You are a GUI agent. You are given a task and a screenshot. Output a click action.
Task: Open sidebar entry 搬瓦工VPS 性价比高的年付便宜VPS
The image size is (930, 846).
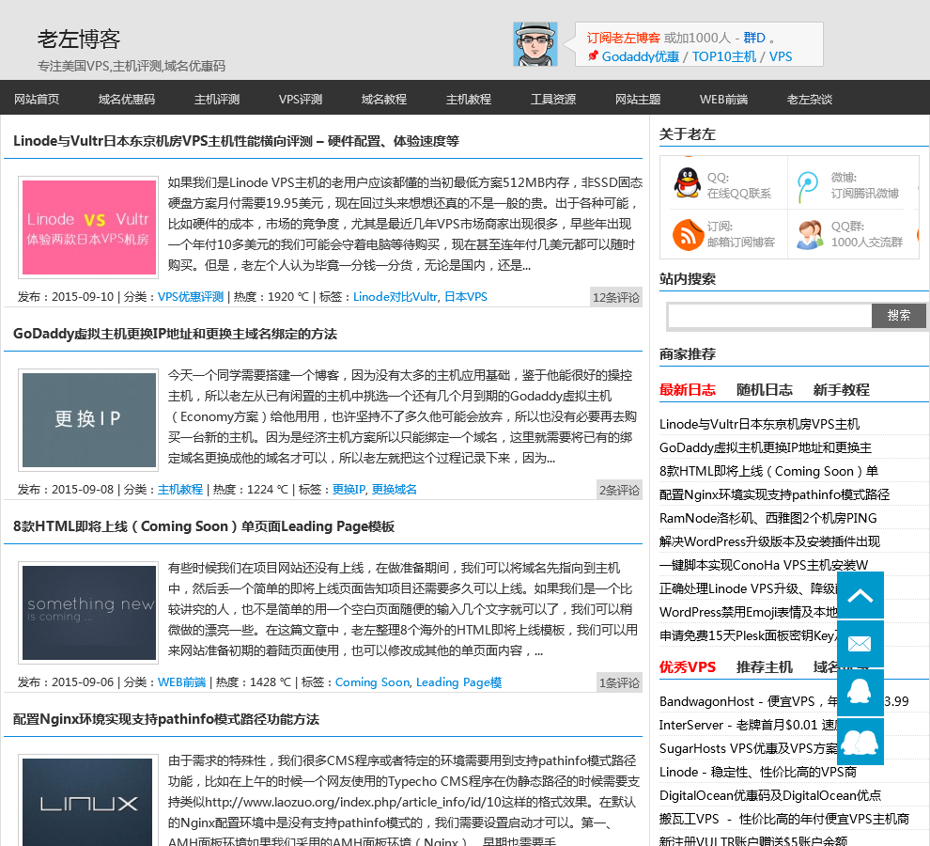[x=784, y=820]
